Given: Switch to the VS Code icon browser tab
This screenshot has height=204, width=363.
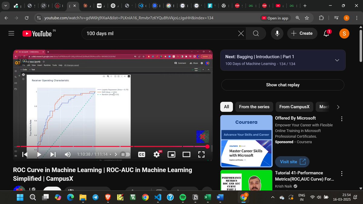Looking at the screenshot, I should pos(141,6).
